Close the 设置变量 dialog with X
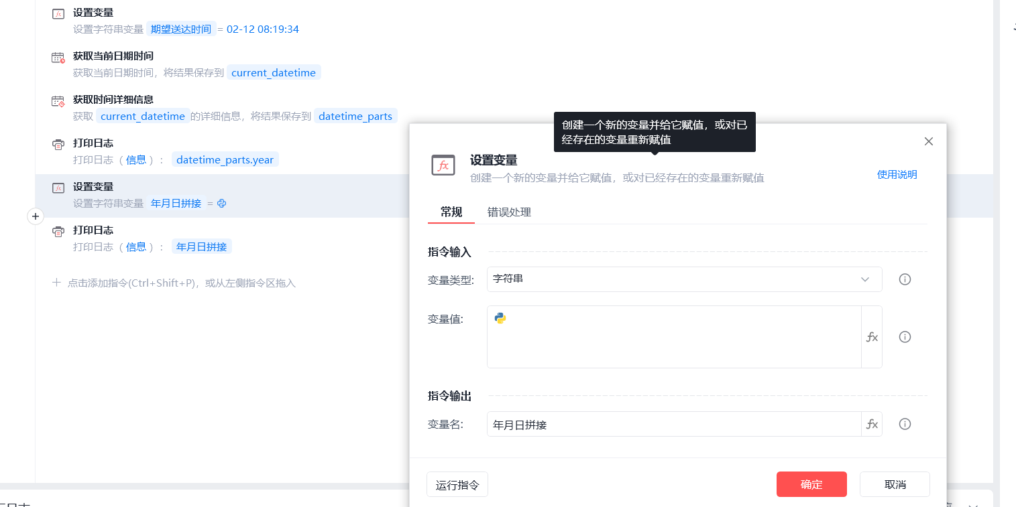This screenshot has width=1016, height=507. click(929, 141)
